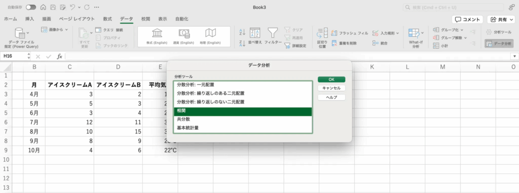Click the Name Box stepper arrows

pos(29,57)
